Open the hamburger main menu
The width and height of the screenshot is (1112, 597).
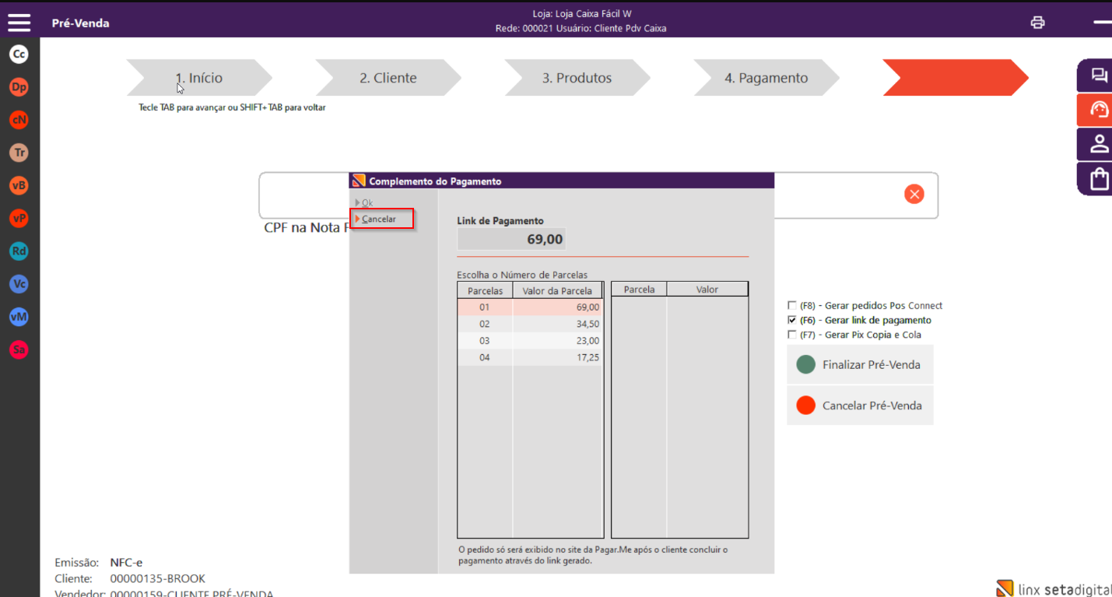pos(19,23)
